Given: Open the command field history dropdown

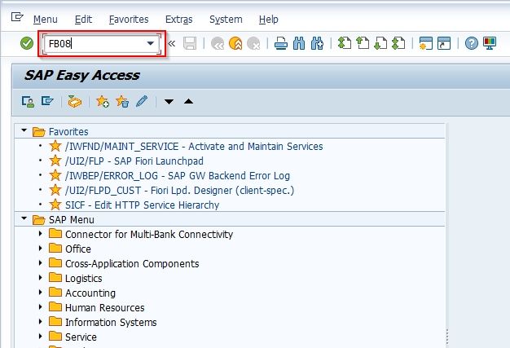Looking at the screenshot, I should coord(150,43).
